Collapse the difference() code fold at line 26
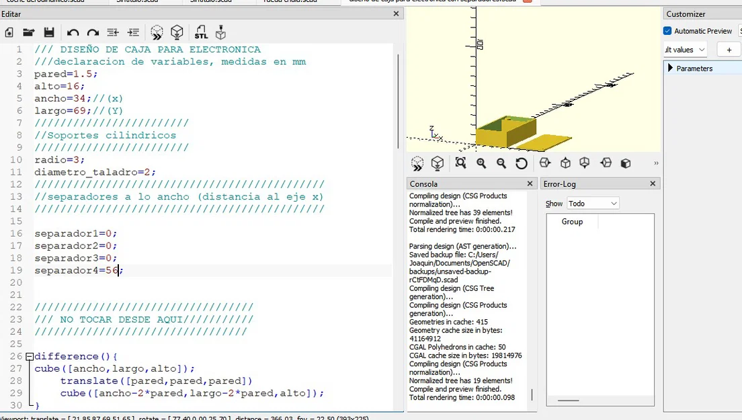 (30, 357)
